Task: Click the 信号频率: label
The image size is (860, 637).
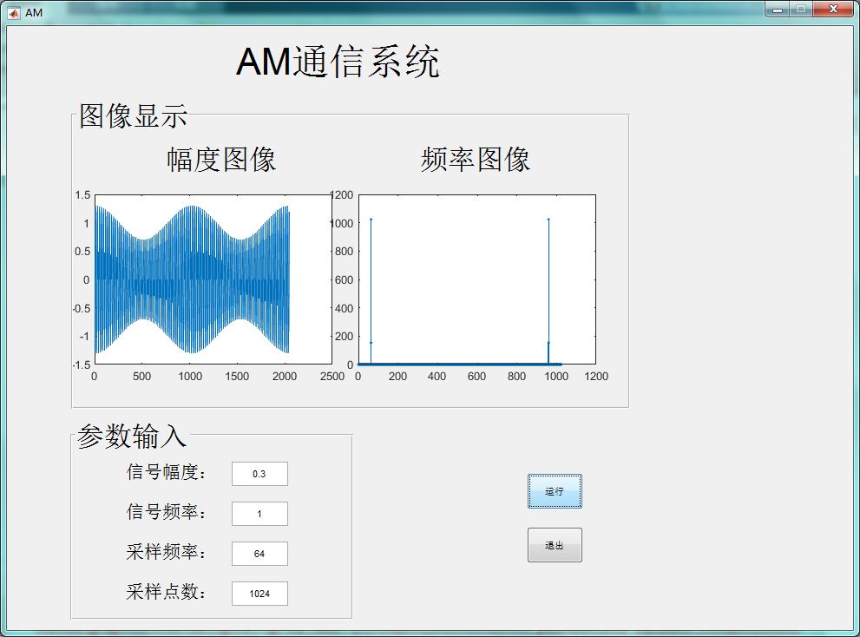Action: (167, 512)
